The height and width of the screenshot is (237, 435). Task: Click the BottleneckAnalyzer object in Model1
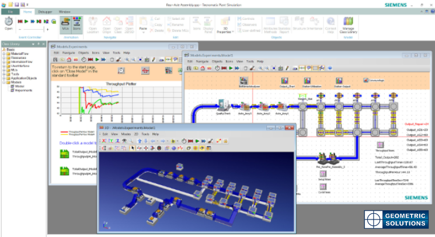point(244,81)
